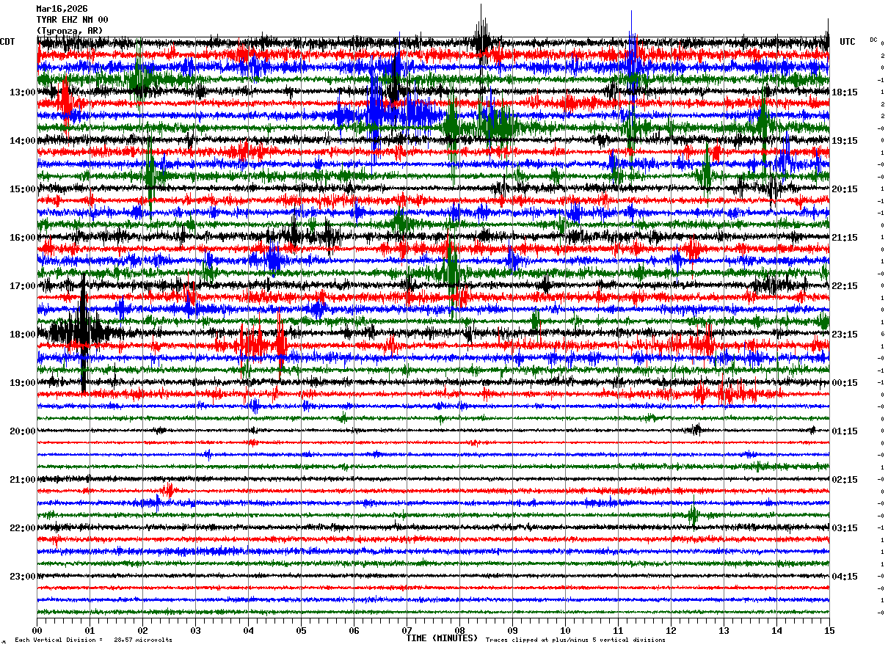Select the 18:00 CDT time label
This screenshot has height=650, width=888.
coord(23,335)
